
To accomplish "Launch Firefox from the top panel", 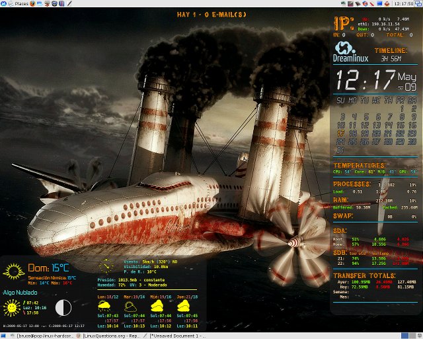I will [x=32, y=3].
